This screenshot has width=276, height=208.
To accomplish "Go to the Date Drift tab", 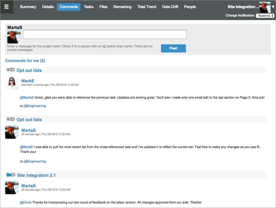I will (170, 7).
